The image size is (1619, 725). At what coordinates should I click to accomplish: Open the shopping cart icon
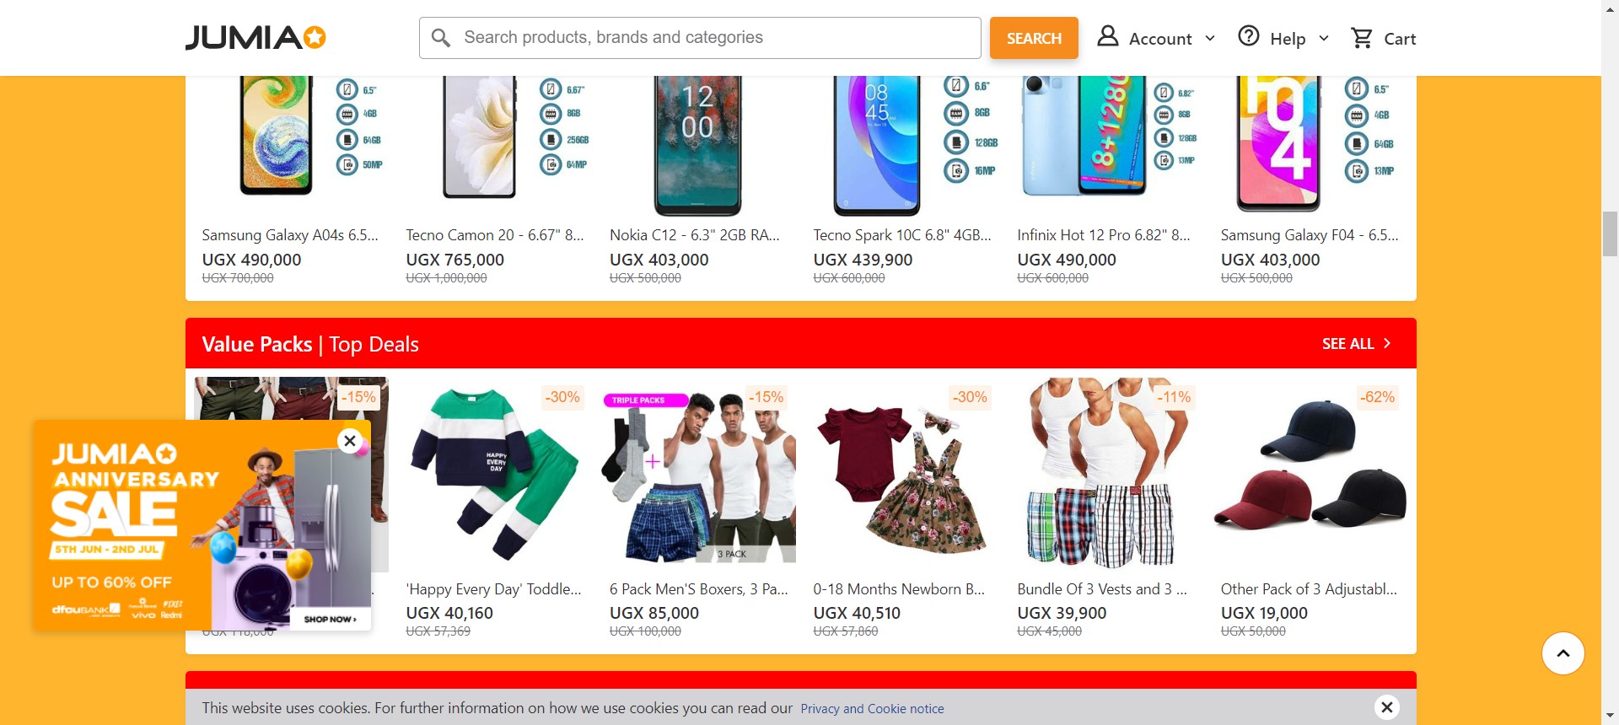(x=1362, y=38)
